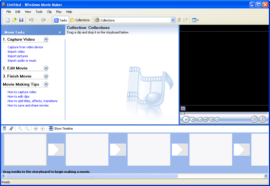The image size is (270, 186).
Task: Click the Next Frame button
Action: pyautogui.click(x=212, y=119)
